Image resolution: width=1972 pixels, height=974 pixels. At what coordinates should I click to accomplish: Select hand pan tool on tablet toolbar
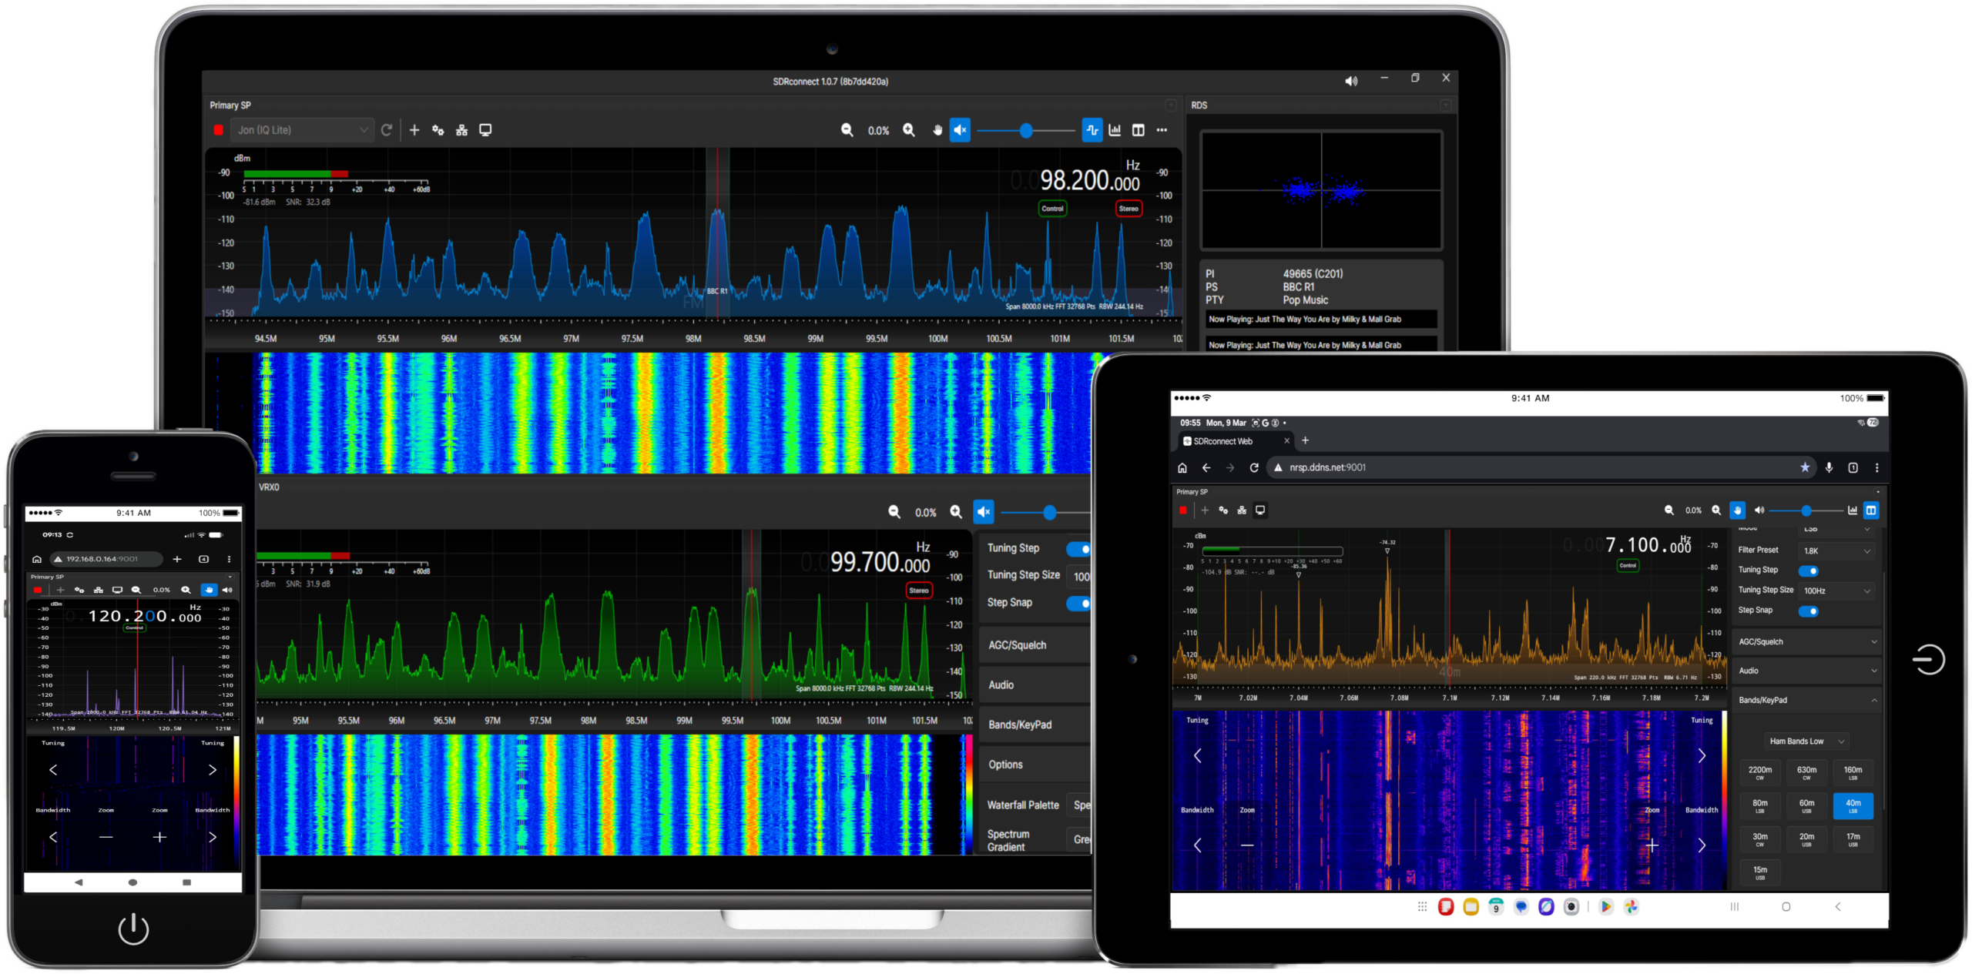(x=1737, y=510)
